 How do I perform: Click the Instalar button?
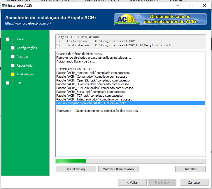click(190, 169)
